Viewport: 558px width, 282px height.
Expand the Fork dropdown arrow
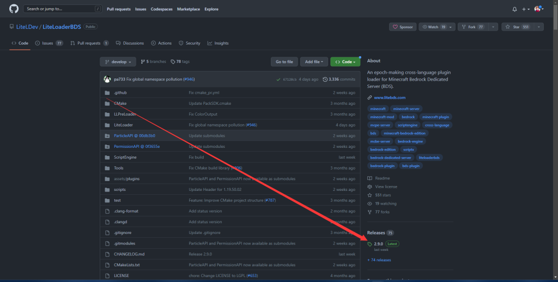493,27
